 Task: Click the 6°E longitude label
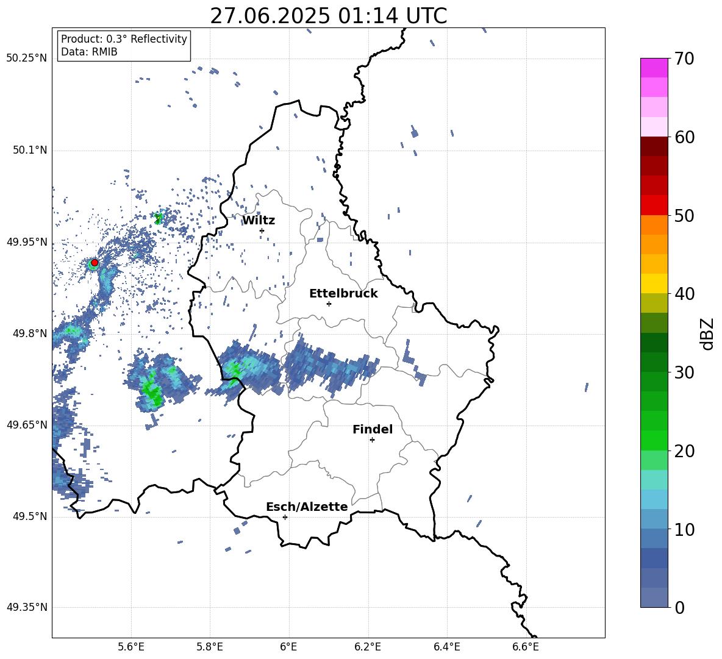pos(288,647)
